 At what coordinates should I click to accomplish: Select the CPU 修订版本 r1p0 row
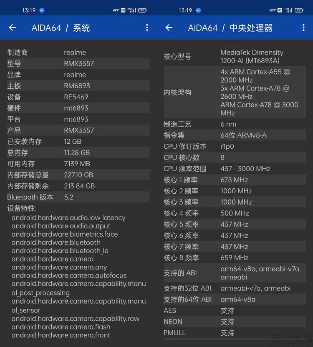click(x=235, y=146)
